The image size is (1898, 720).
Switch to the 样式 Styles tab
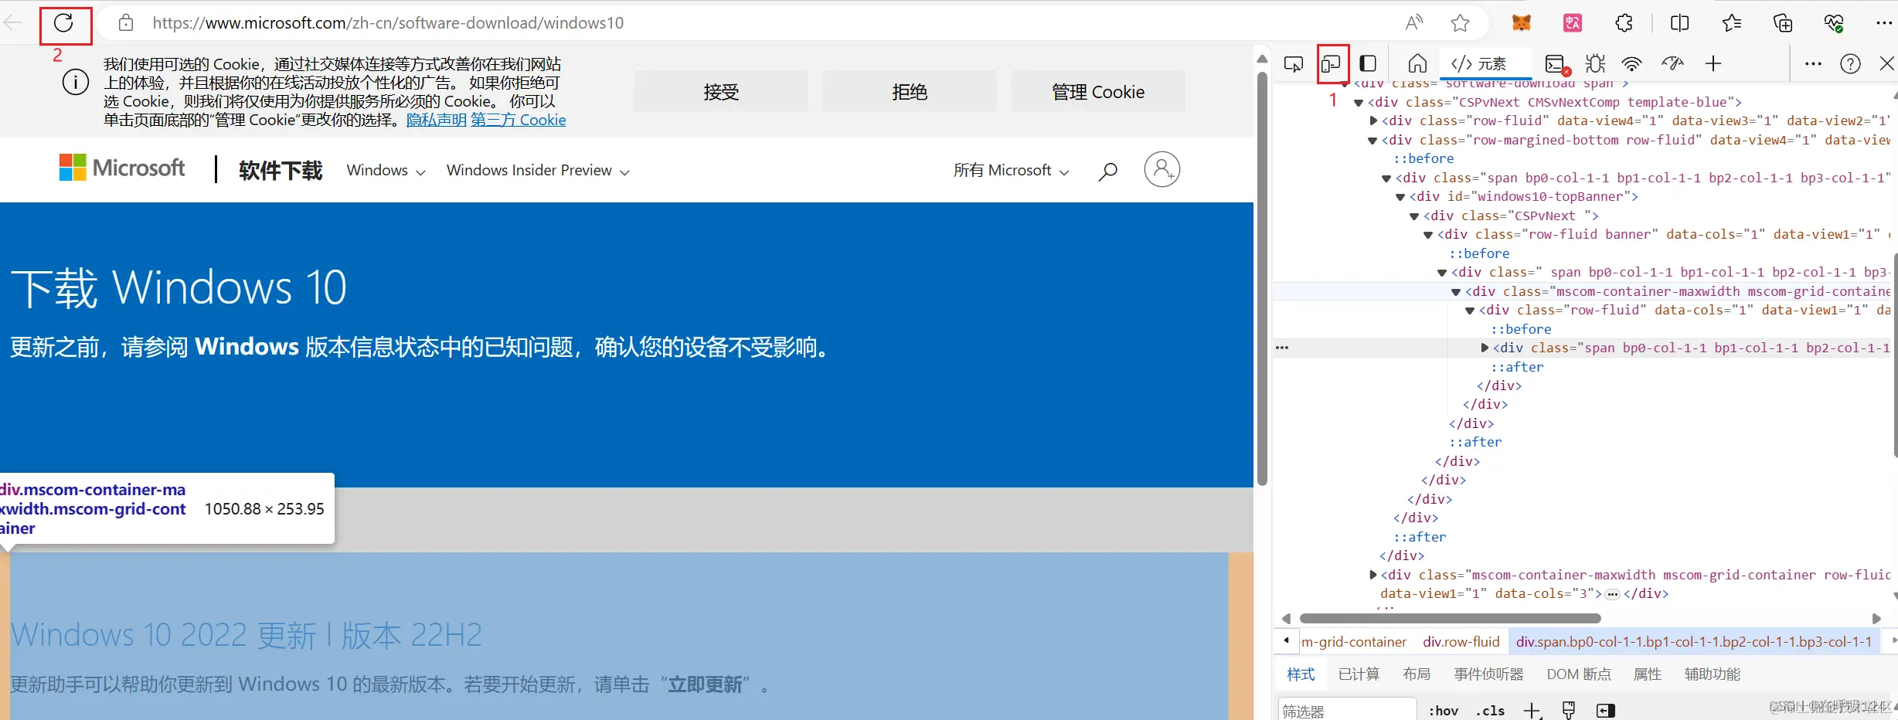1301,674
